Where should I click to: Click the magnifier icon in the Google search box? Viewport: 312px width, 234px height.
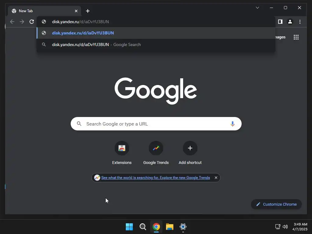click(x=79, y=124)
